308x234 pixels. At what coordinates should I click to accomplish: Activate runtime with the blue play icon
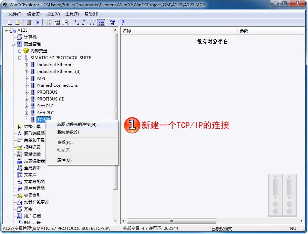(38, 22)
